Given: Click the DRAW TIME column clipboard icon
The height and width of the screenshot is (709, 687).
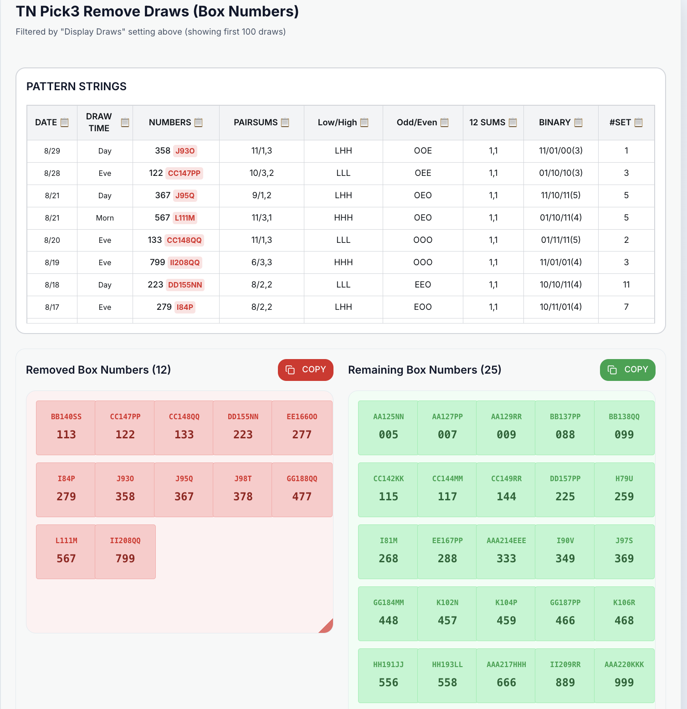Looking at the screenshot, I should click(125, 123).
